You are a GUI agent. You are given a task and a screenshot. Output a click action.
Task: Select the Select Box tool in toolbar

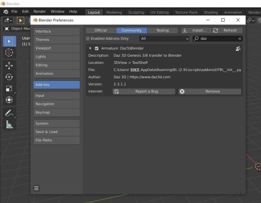[x=9, y=41]
